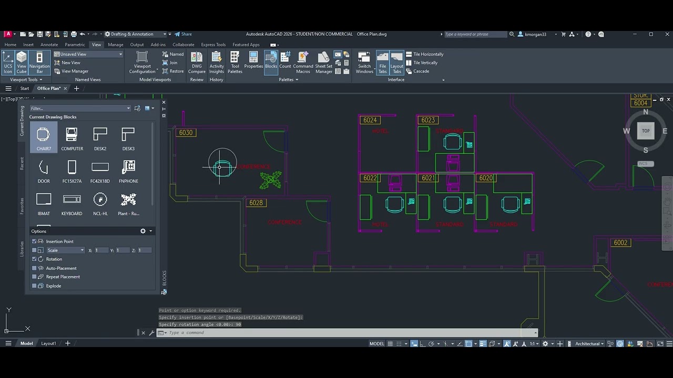673x378 pixels.
Task: Open the View Manager
Action: (x=71, y=71)
